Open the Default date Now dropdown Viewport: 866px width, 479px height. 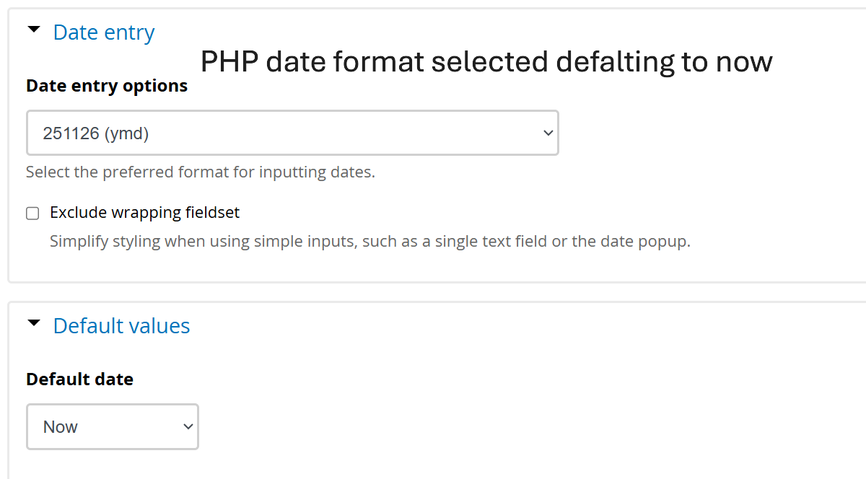112,426
